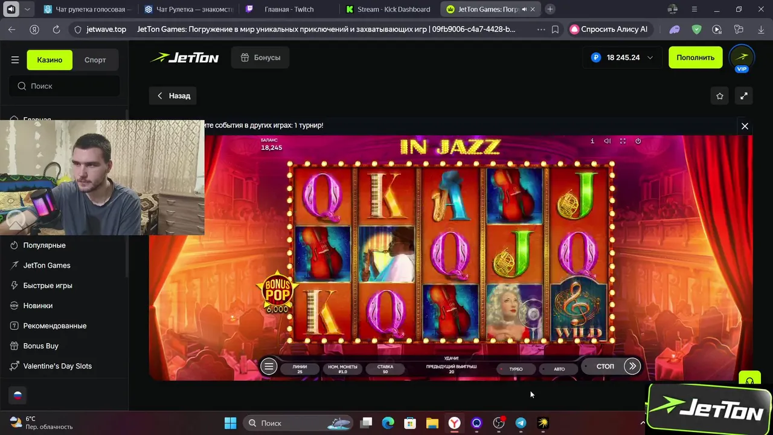Stop the spin with СТОП button
This screenshot has width=773, height=435.
coord(605,366)
